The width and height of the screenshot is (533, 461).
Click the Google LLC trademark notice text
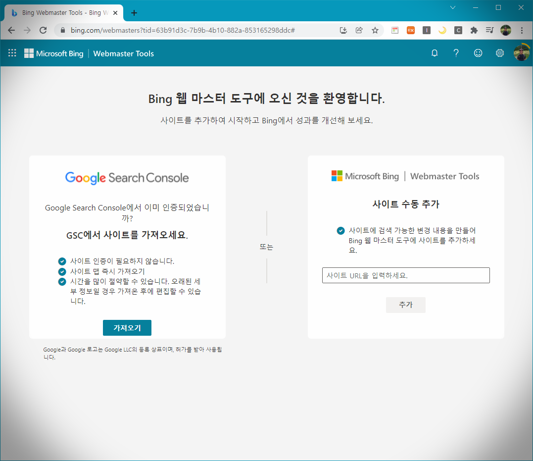click(133, 353)
